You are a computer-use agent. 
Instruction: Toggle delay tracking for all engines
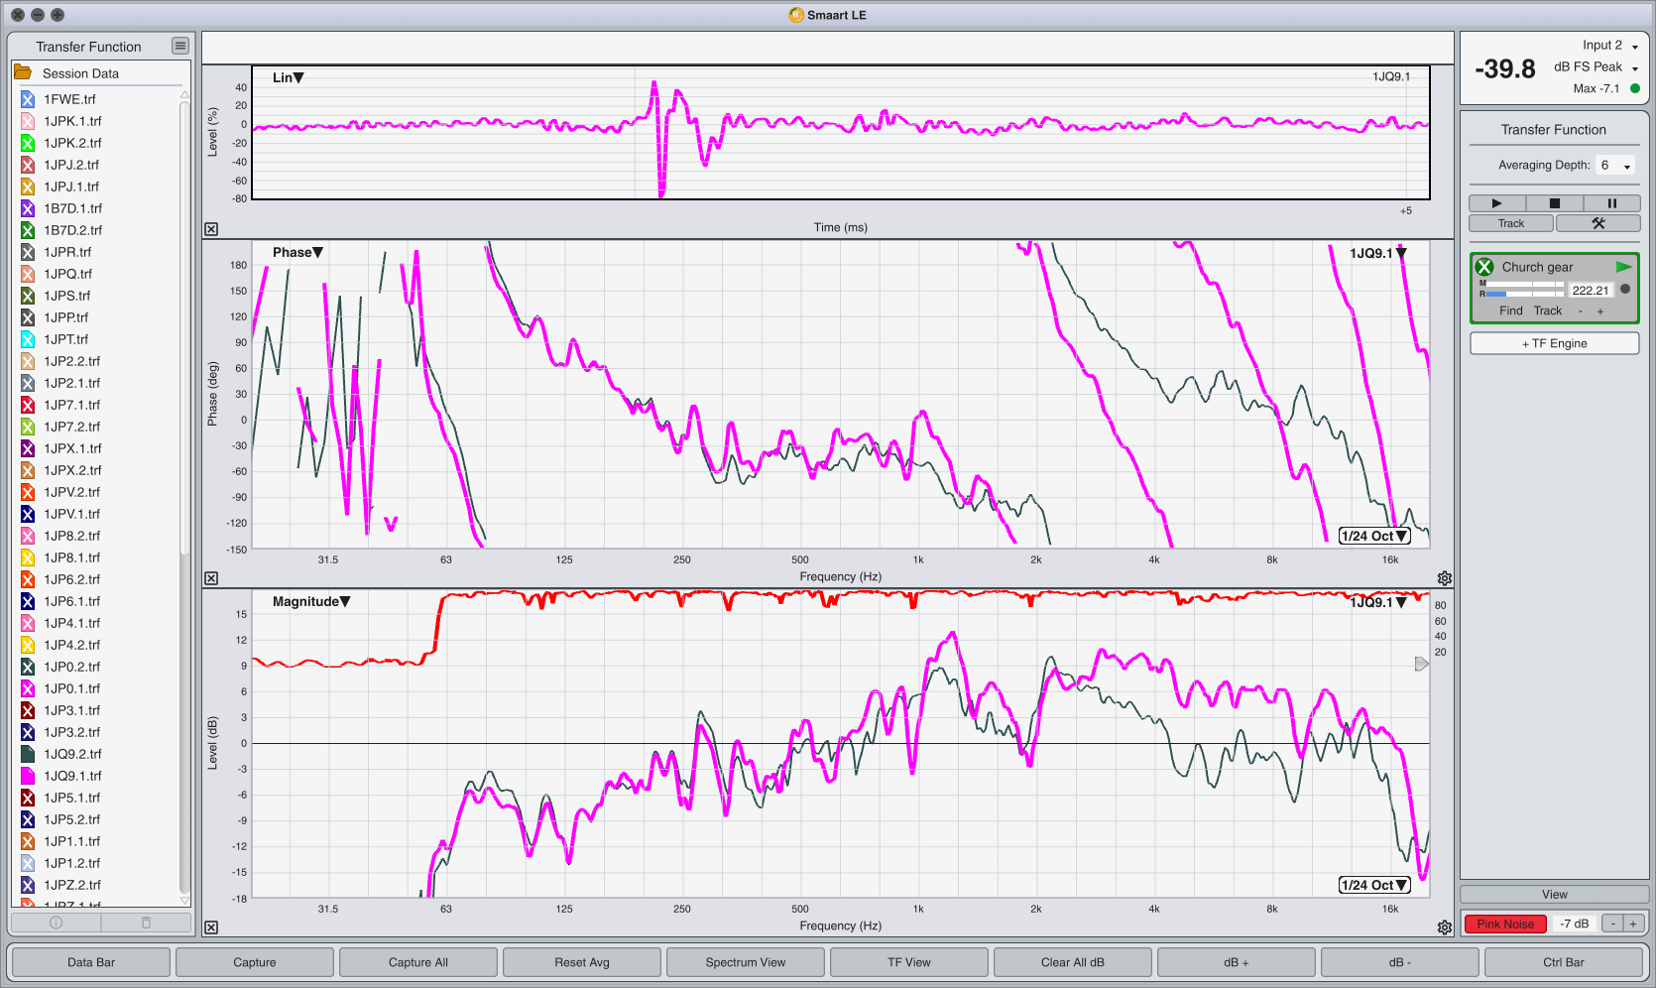[x=1511, y=223]
